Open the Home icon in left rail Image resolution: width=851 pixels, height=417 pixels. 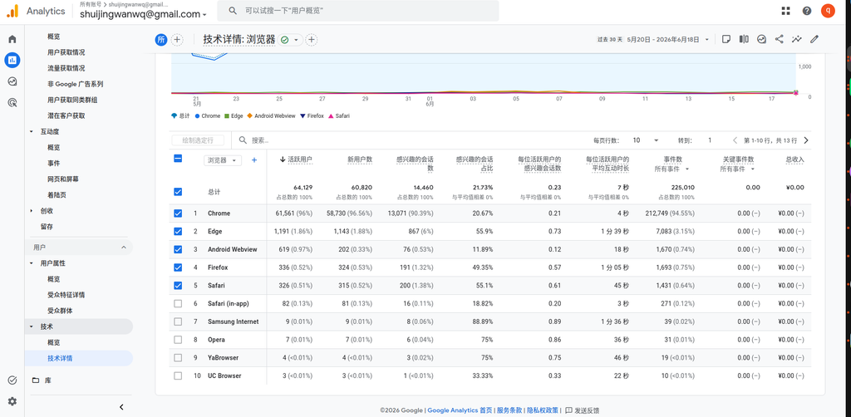(12, 39)
